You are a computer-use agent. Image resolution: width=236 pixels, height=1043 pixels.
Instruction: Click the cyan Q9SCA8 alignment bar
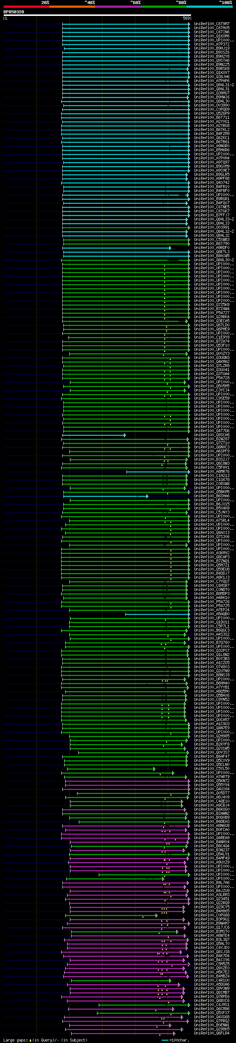tap(94, 435)
